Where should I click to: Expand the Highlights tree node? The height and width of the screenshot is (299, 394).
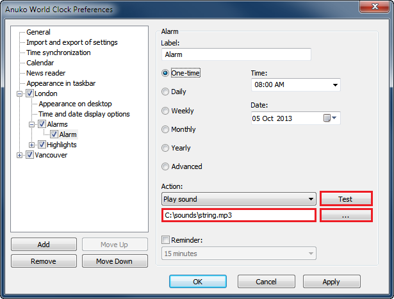coord(32,145)
